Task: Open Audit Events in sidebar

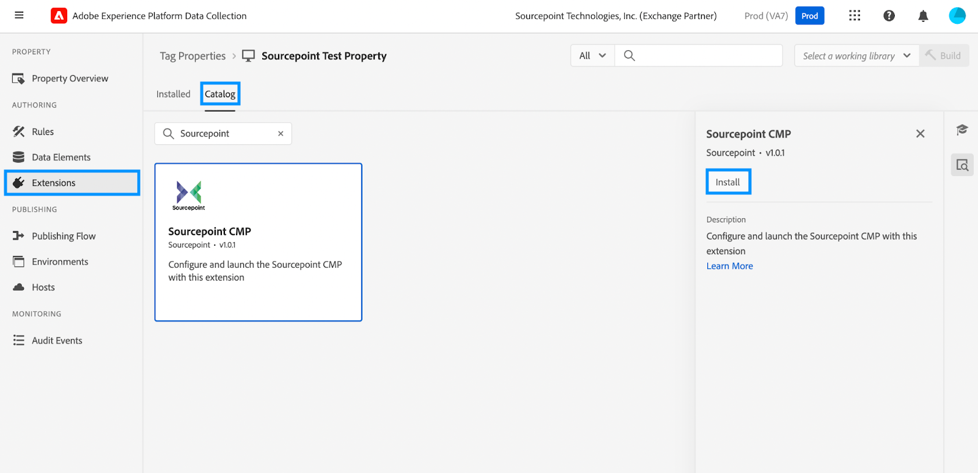Action: (x=57, y=340)
